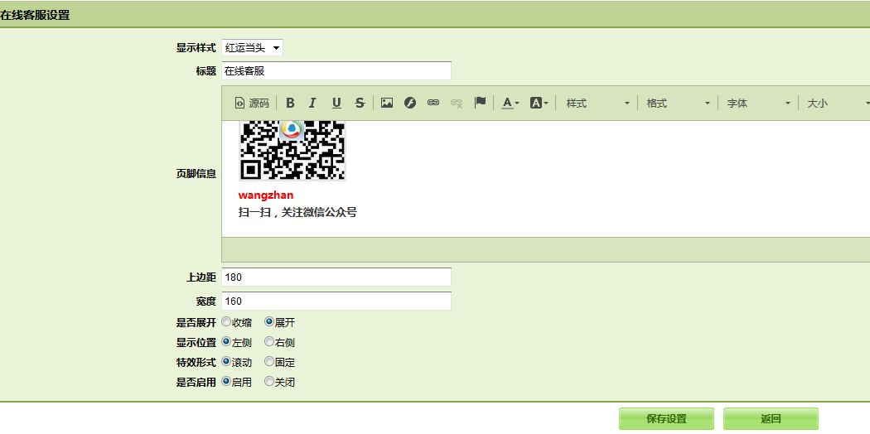The width and height of the screenshot is (870, 434).
Task: Open the background color picker
Action: pos(539,103)
